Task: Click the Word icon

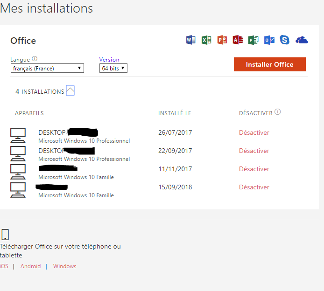Action: 191,40
